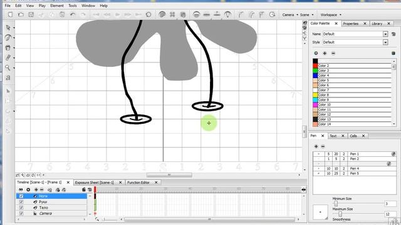Click the New document icon in toolbar
Viewport: 401px width, 225px height.
point(10,15)
